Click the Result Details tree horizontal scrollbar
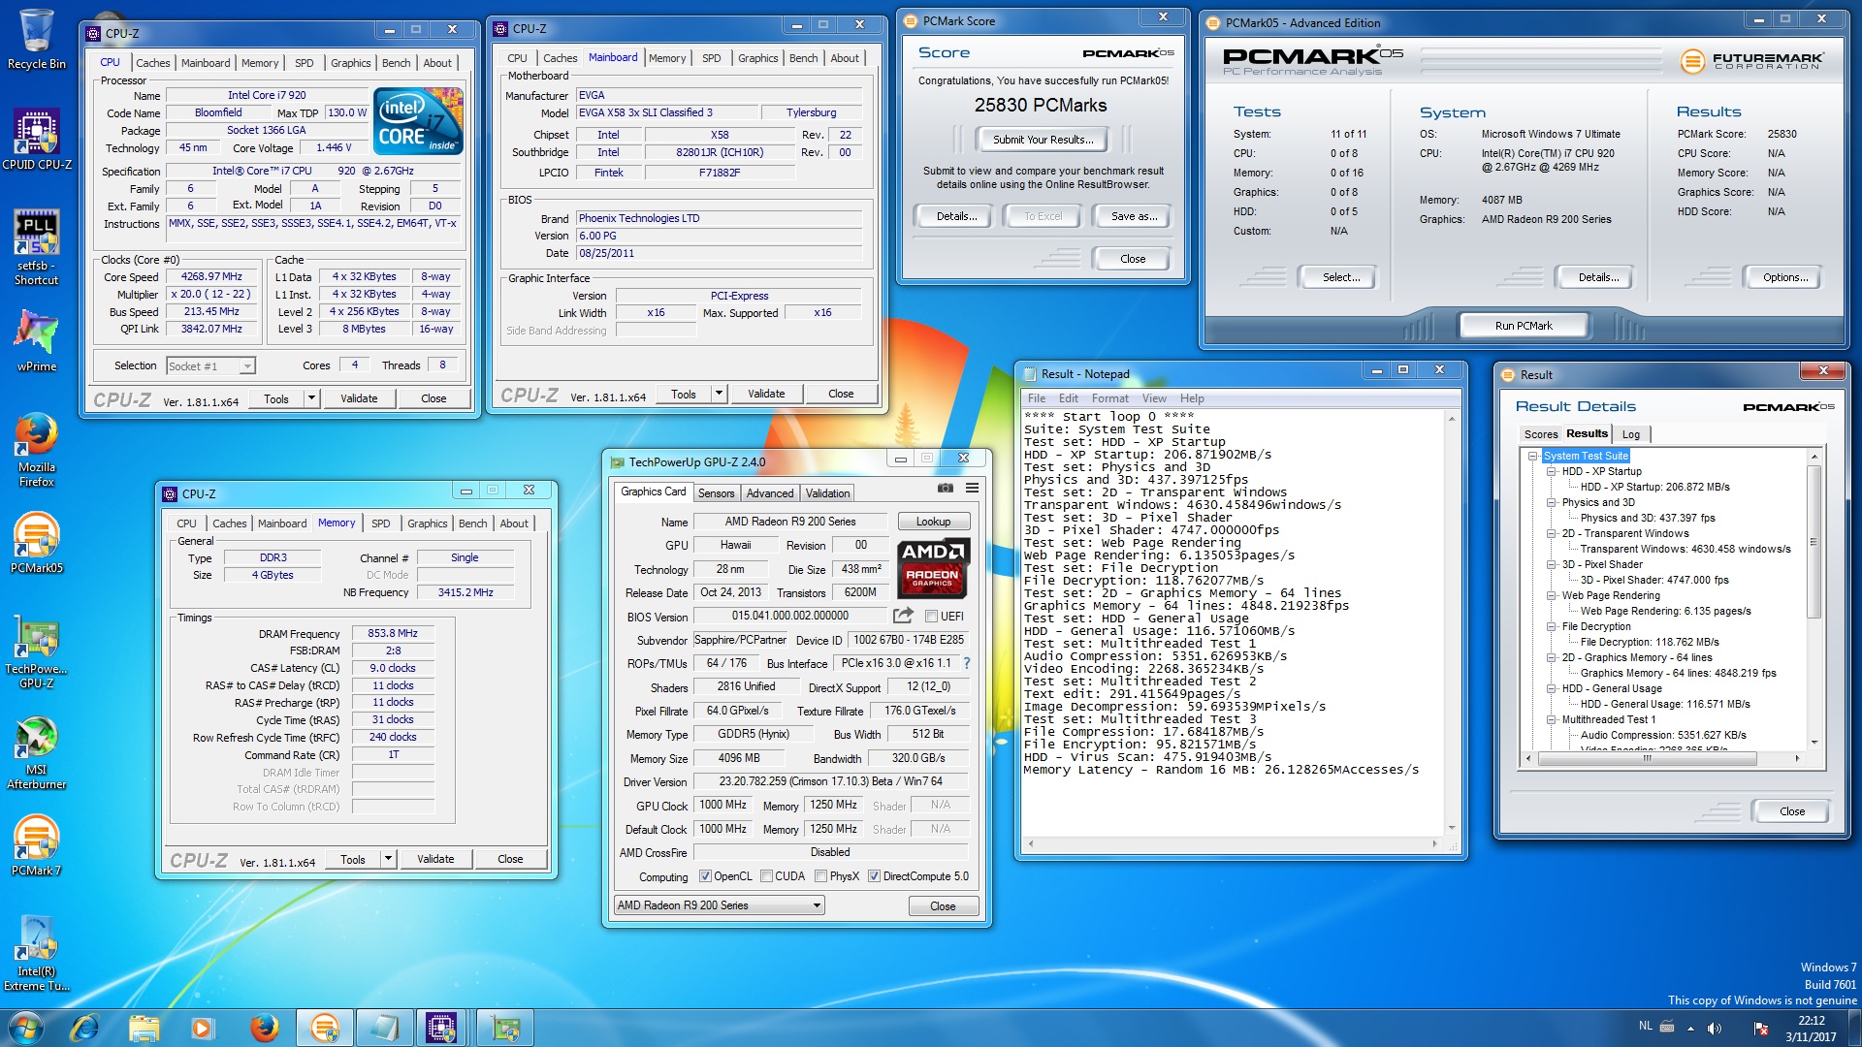 coord(1664,758)
